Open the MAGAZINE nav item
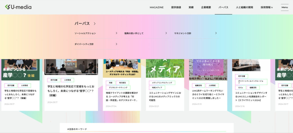 click(157, 7)
